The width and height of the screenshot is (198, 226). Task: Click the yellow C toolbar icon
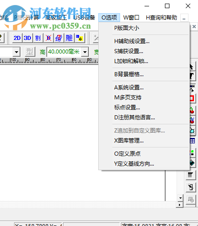pos(79,38)
